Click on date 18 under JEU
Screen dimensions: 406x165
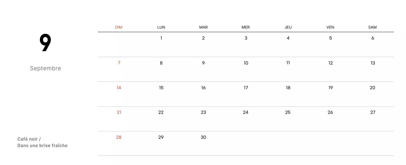[288, 88]
